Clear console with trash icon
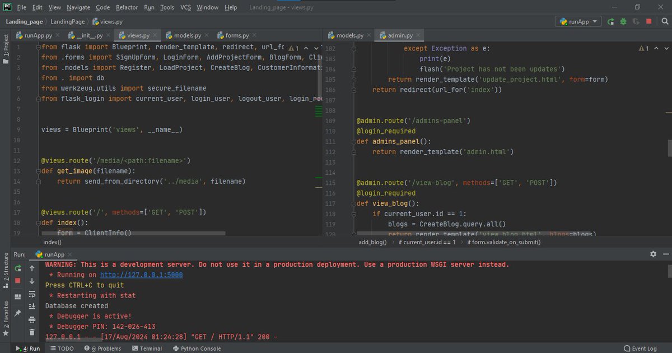Viewport: 672px width, 353px height. (x=32, y=332)
